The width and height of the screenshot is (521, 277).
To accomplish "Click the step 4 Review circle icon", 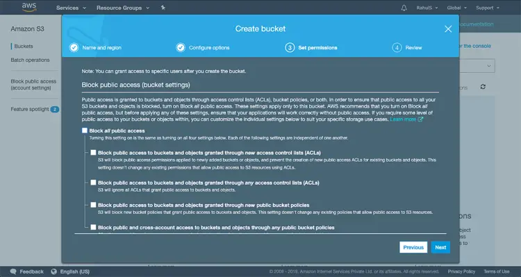I will tap(397, 47).
